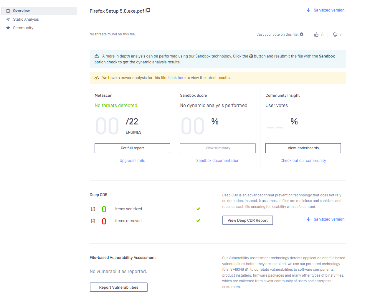This screenshot has height=294, width=375.
Task: Click the 'No threats found on this file.' text
Action: (x=113, y=34)
